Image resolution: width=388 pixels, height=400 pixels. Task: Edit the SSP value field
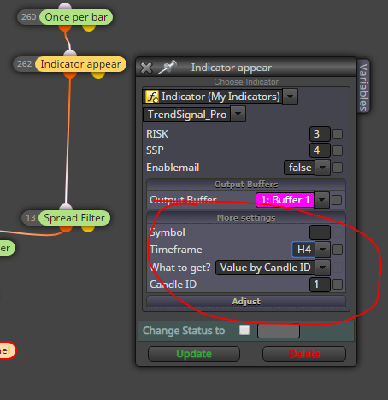[320, 150]
